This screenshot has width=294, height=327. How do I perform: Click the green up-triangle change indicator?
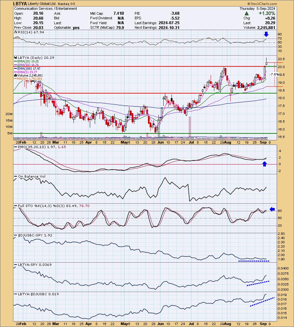pyautogui.click(x=247, y=13)
